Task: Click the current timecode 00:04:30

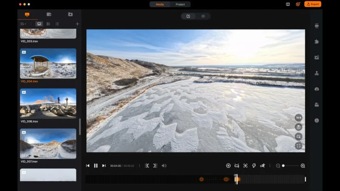Action: tap(115, 166)
